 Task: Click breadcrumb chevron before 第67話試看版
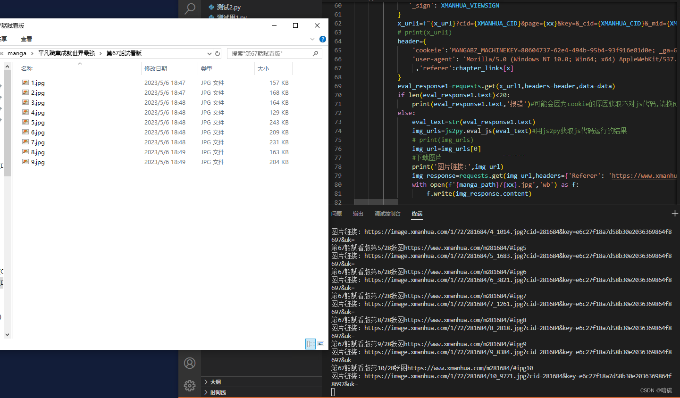click(x=101, y=53)
